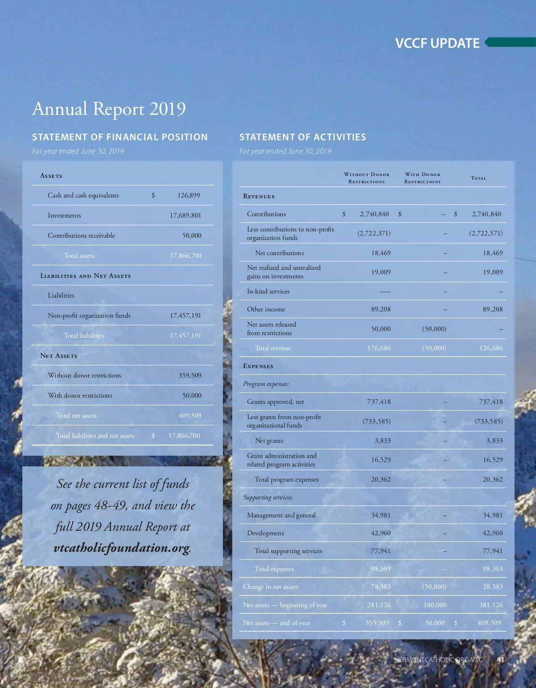Click the vtcatholicfoundation.org website link
This screenshot has width=536, height=688.
[122, 548]
